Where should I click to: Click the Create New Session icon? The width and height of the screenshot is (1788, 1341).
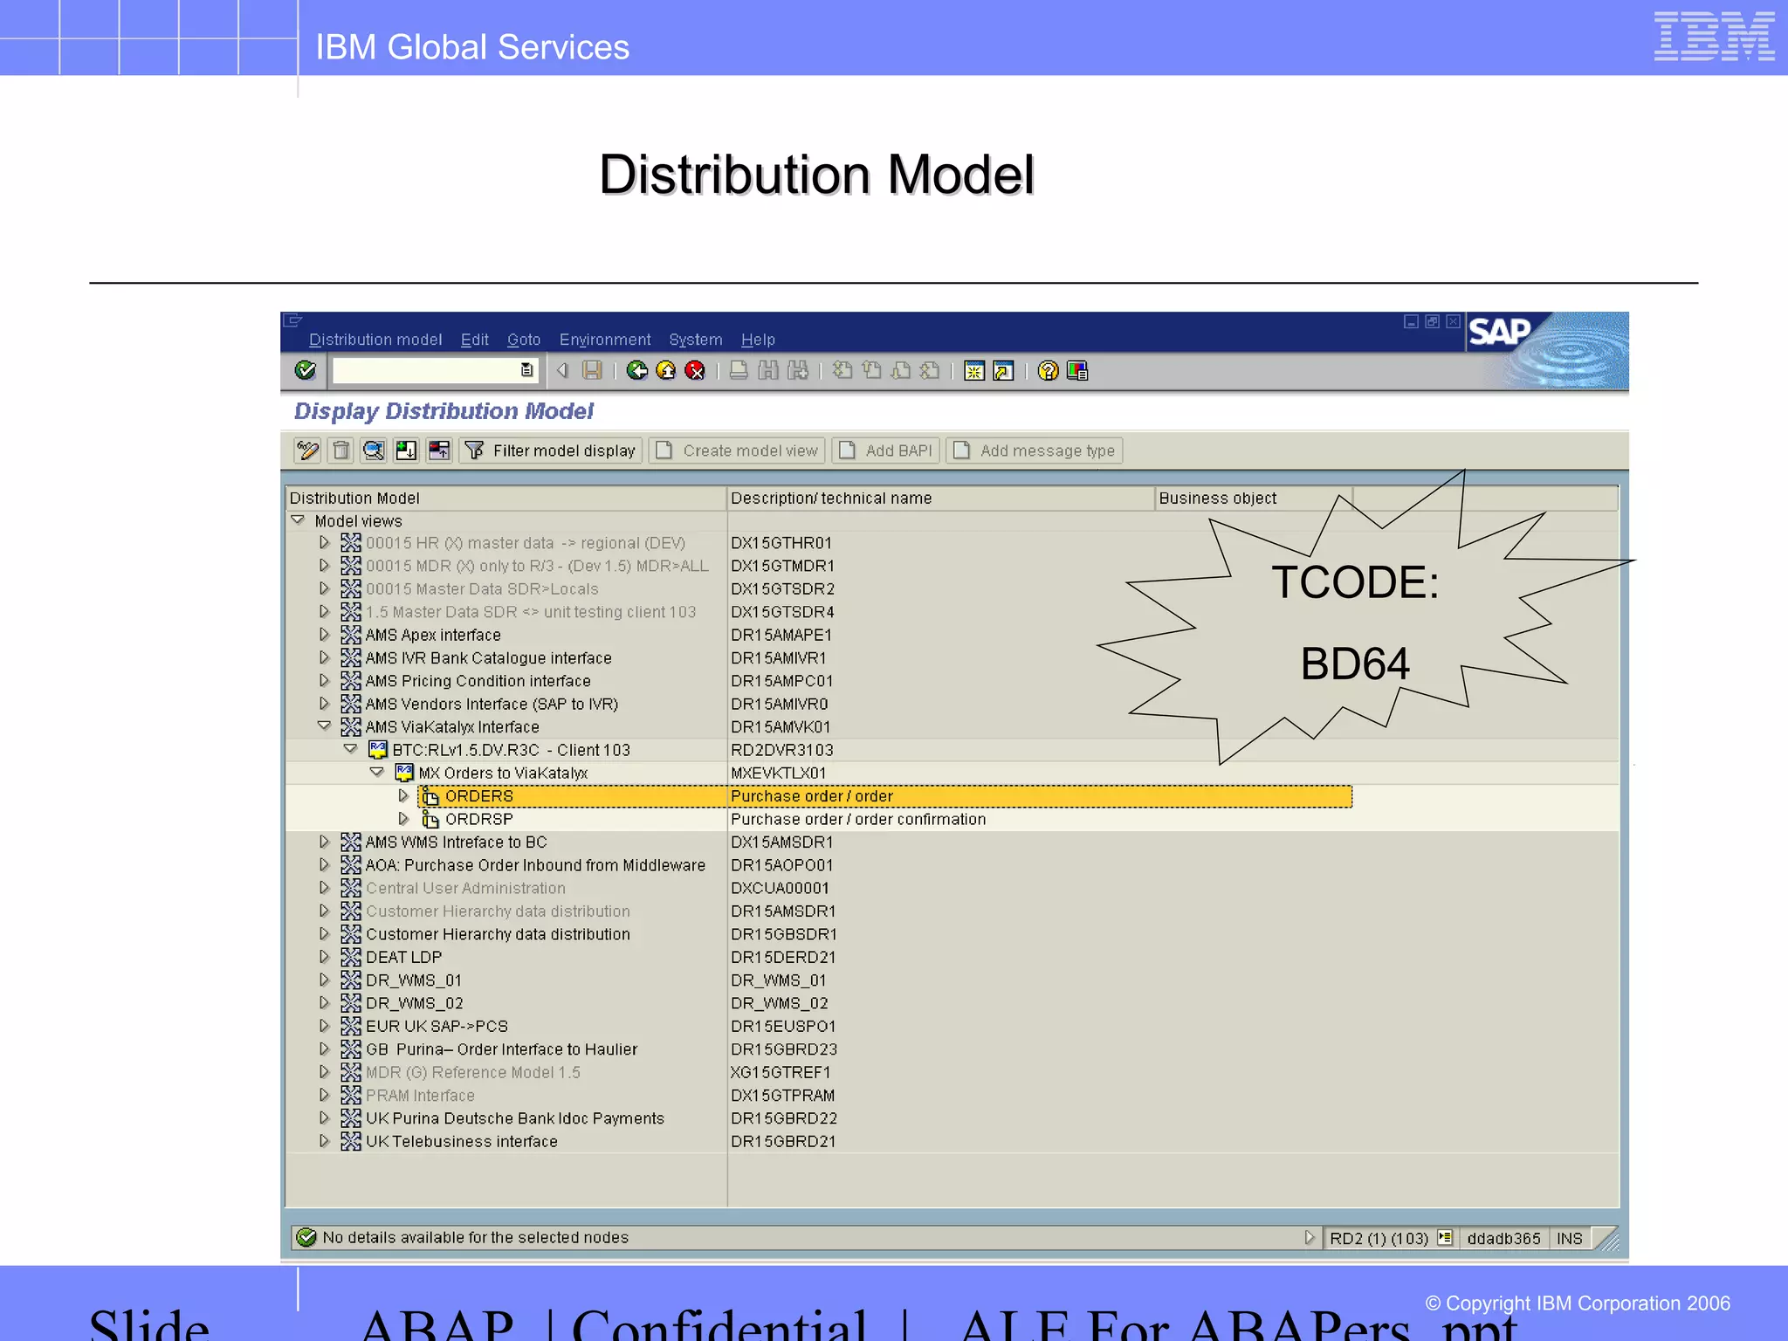(x=974, y=371)
